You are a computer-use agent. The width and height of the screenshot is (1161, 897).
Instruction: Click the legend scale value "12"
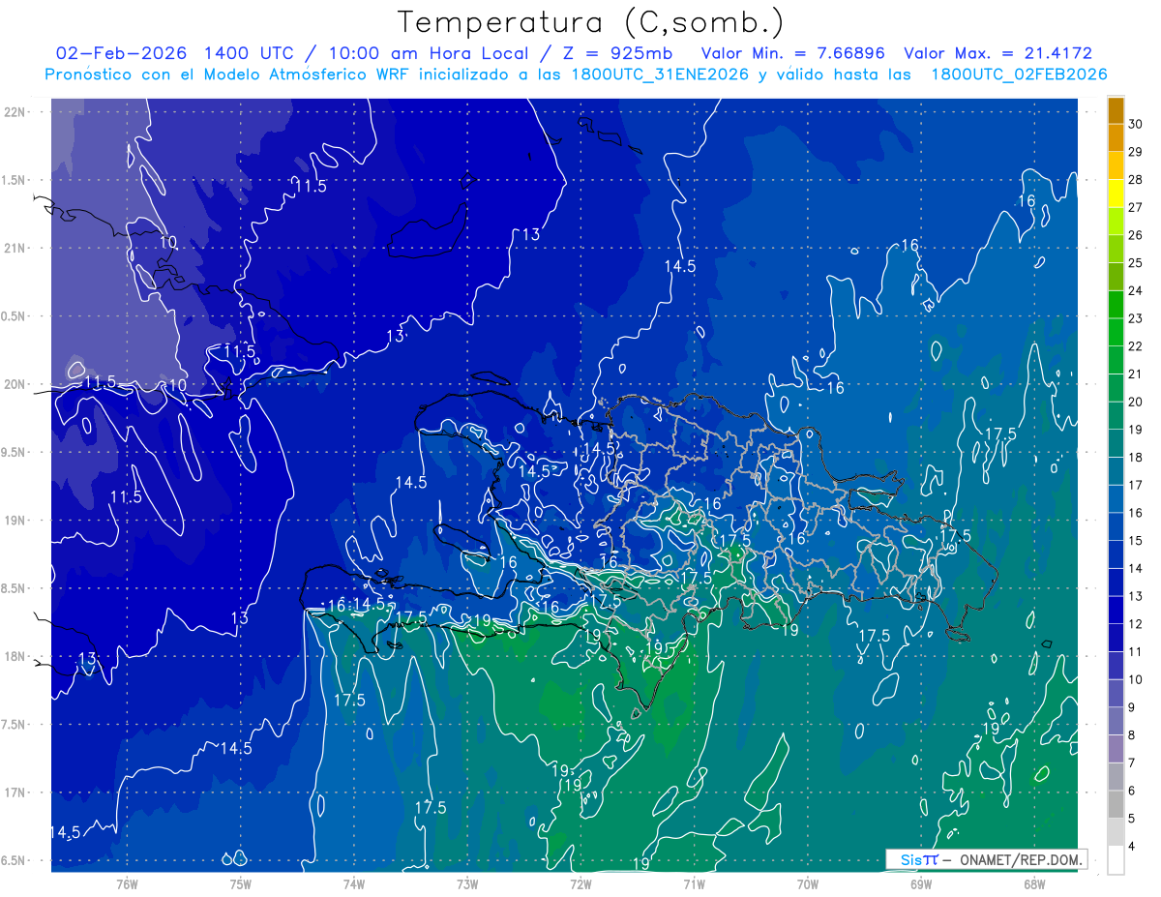coord(1136,624)
